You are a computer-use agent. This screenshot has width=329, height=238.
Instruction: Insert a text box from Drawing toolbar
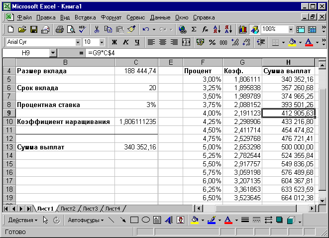point(157,220)
